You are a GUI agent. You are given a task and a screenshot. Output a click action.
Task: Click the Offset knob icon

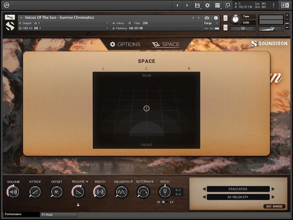(57, 192)
